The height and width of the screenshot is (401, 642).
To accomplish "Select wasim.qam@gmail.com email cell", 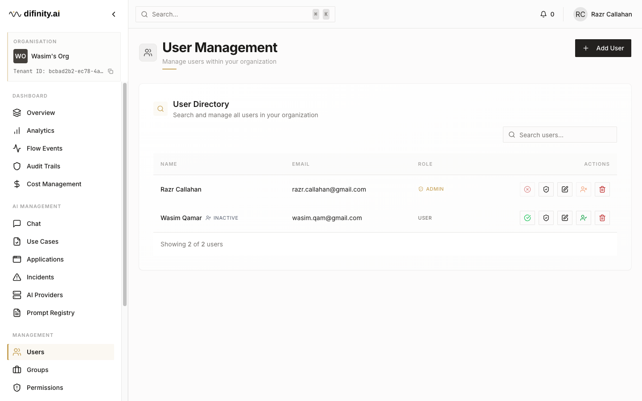I will click(x=327, y=218).
